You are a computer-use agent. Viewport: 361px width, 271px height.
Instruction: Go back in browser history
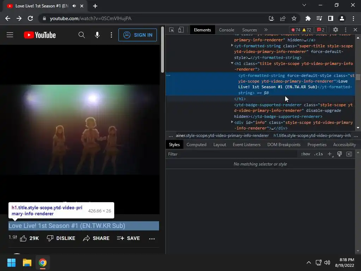[x=8, y=18]
